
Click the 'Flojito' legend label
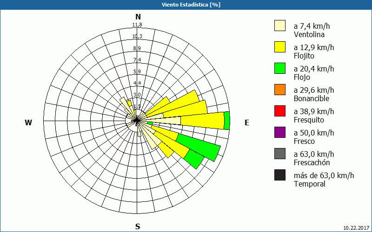click(x=304, y=56)
